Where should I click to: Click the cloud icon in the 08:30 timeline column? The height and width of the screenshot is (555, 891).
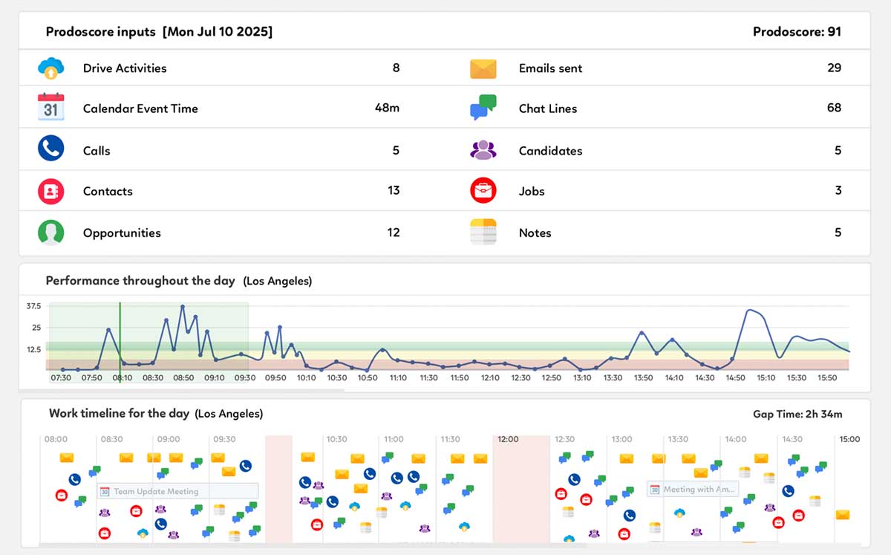coord(143,533)
